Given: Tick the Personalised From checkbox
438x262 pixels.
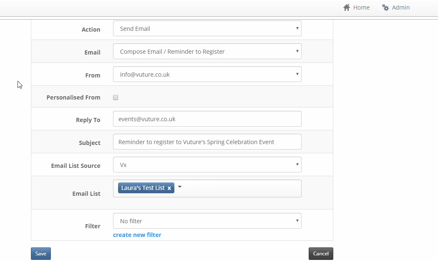Looking at the screenshot, I should click(x=116, y=97).
